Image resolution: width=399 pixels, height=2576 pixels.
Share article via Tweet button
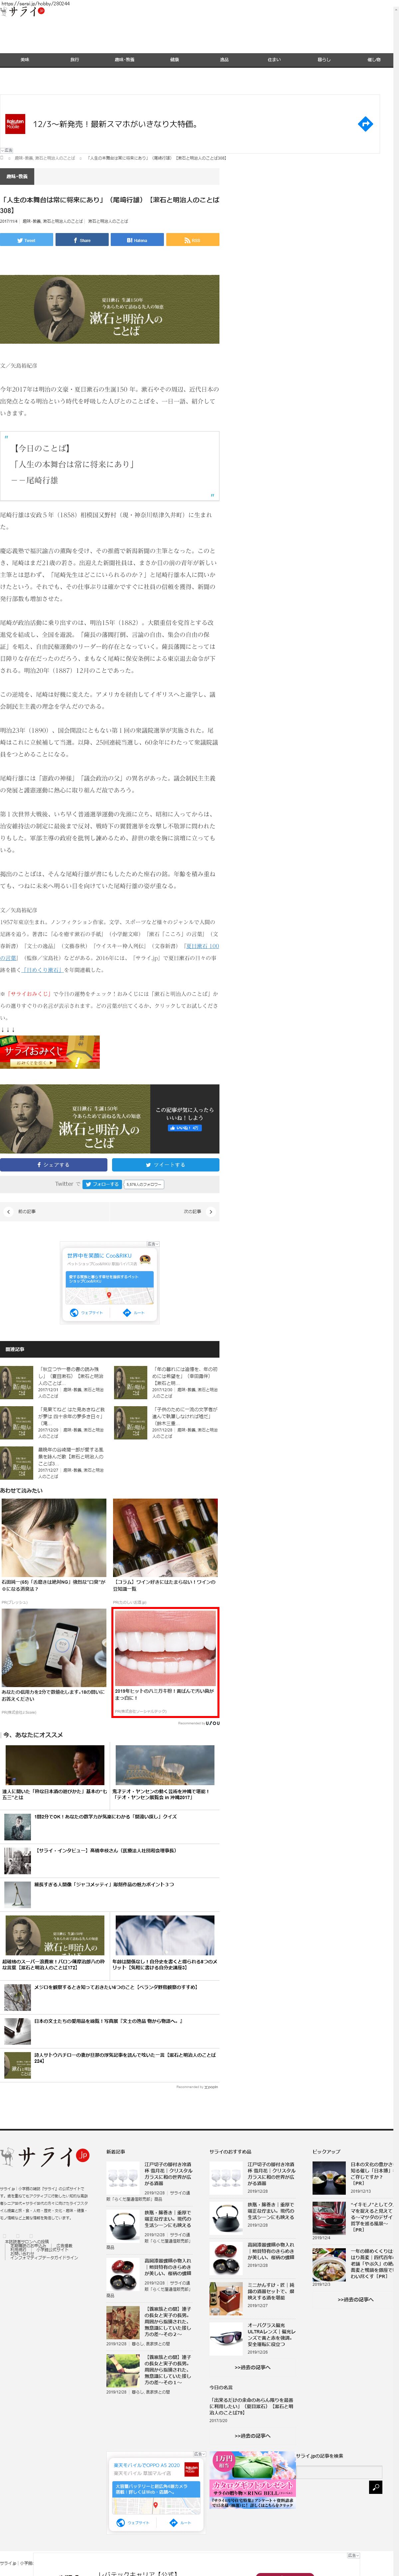tap(27, 240)
